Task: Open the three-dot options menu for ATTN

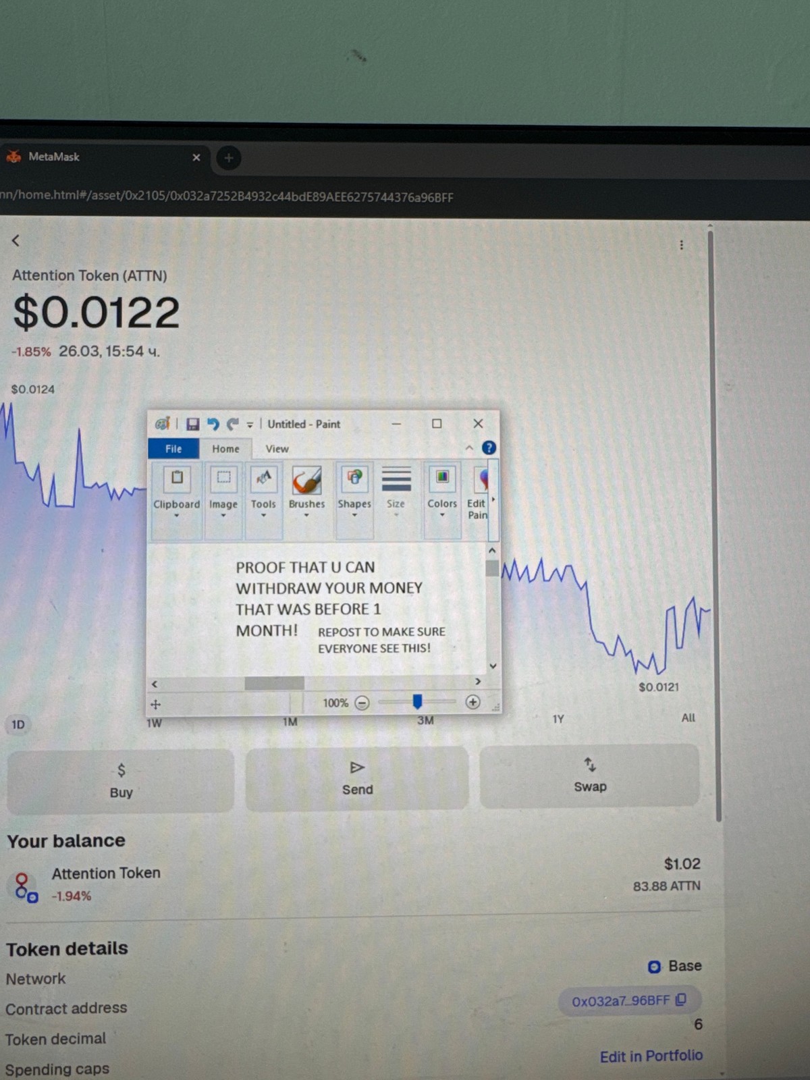Action: click(681, 244)
